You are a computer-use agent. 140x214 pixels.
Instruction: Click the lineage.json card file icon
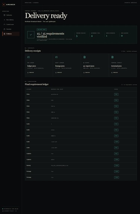[56, 57]
